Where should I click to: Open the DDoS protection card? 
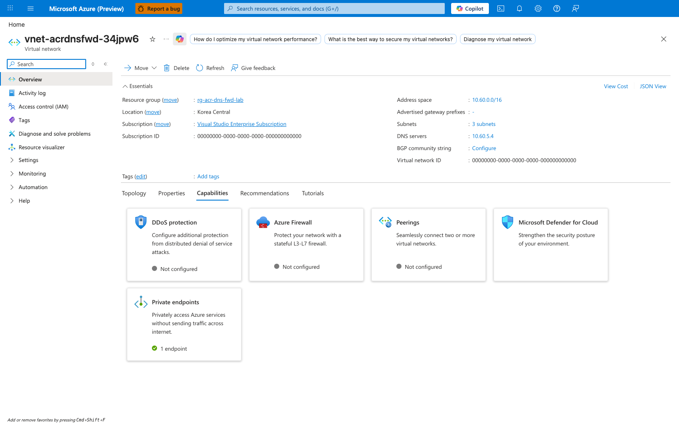184,245
